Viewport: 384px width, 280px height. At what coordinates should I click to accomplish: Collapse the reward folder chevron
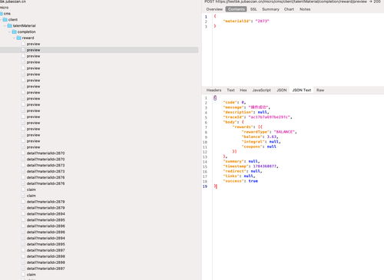click(x=14, y=38)
